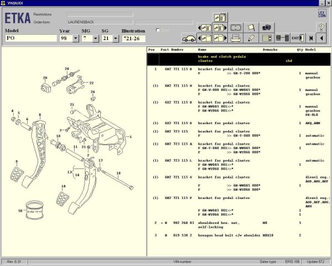Select shouldered hex. nut row
The width and height of the screenshot is (332, 266).
pos(238,225)
